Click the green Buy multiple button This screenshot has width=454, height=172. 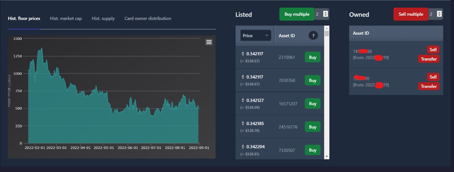[297, 14]
